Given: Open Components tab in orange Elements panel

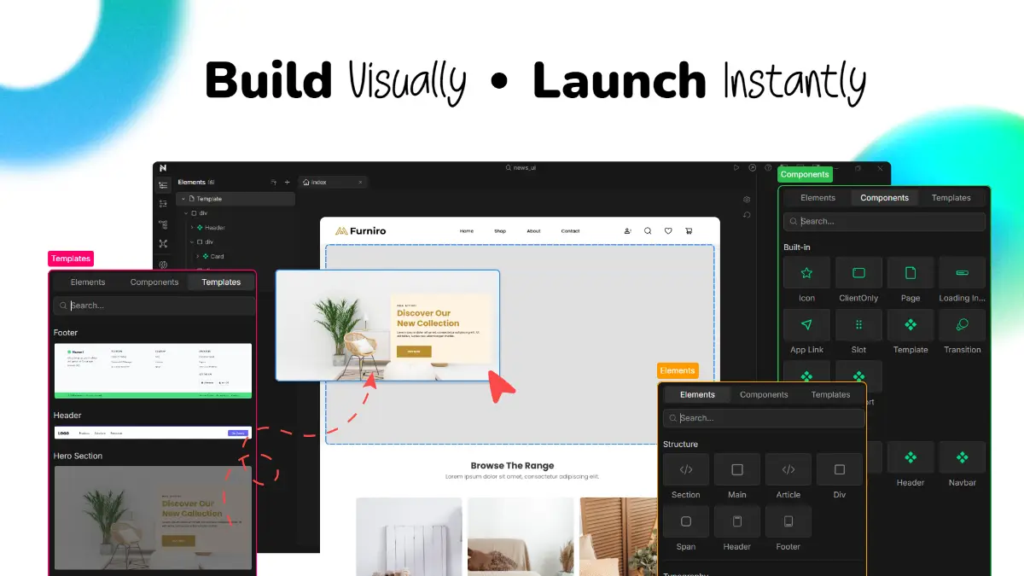Looking at the screenshot, I should [x=764, y=395].
